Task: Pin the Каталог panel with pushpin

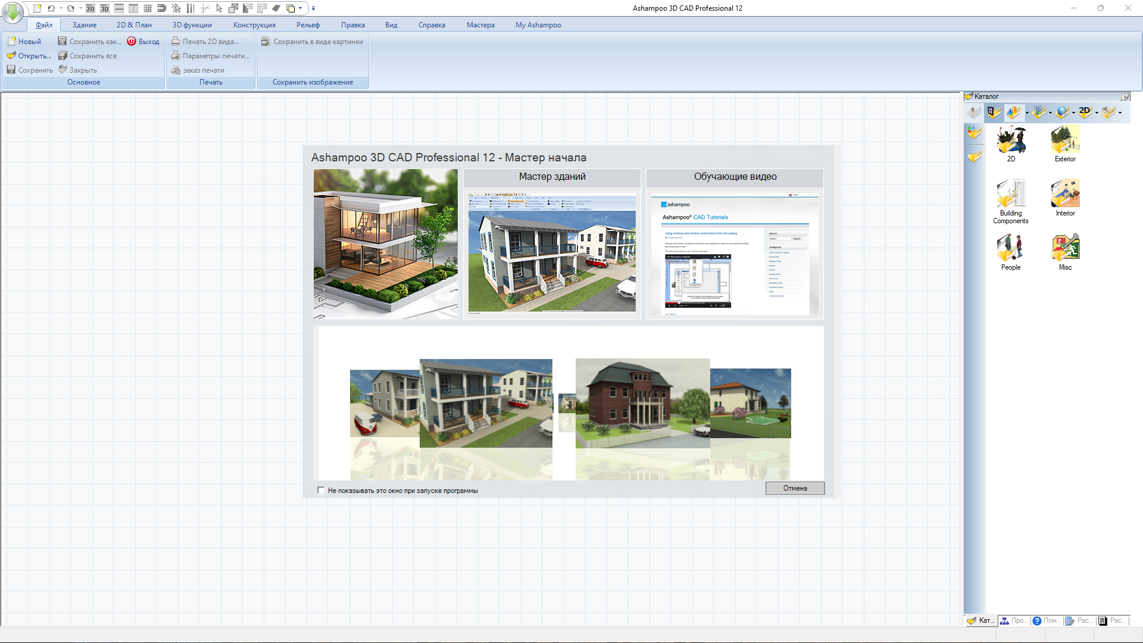Action: click(1125, 96)
